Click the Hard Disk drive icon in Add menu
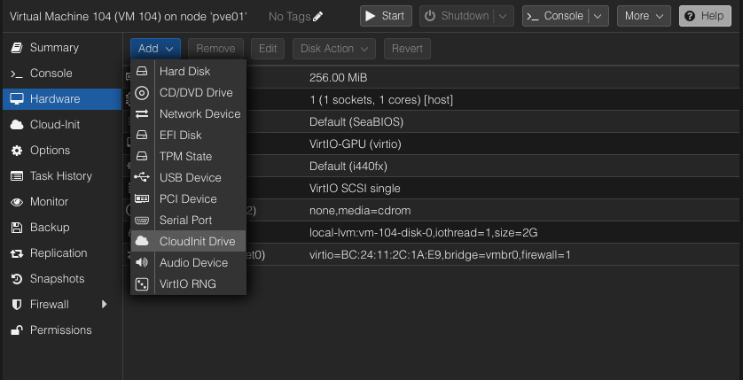Viewport: 743px width, 380px height. (x=142, y=72)
